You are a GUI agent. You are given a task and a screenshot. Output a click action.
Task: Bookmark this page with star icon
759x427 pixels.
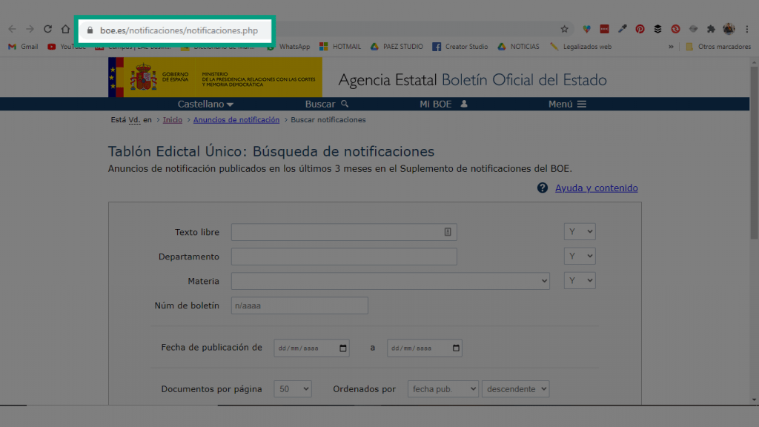coord(564,29)
